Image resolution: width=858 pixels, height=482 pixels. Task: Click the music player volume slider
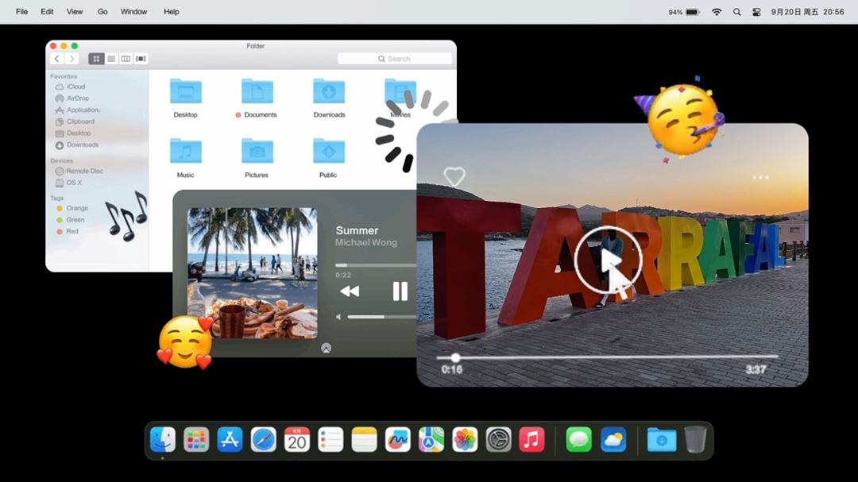[382, 317]
